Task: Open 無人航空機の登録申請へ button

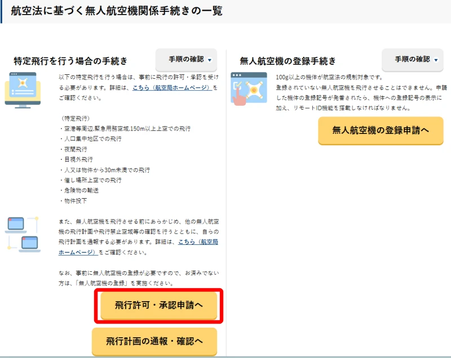Action: [x=381, y=131]
